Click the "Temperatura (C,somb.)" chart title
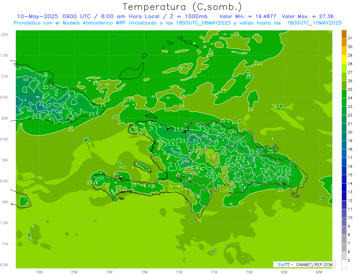This screenshot has width=358, height=276. (182, 7)
